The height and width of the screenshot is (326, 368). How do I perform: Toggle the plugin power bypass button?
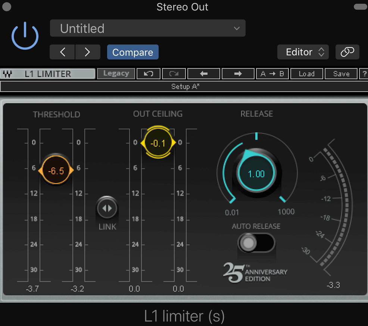click(x=25, y=36)
